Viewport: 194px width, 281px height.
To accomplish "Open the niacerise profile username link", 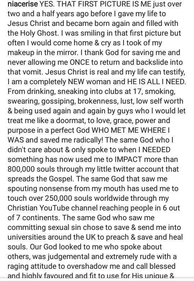I will 23,4.
